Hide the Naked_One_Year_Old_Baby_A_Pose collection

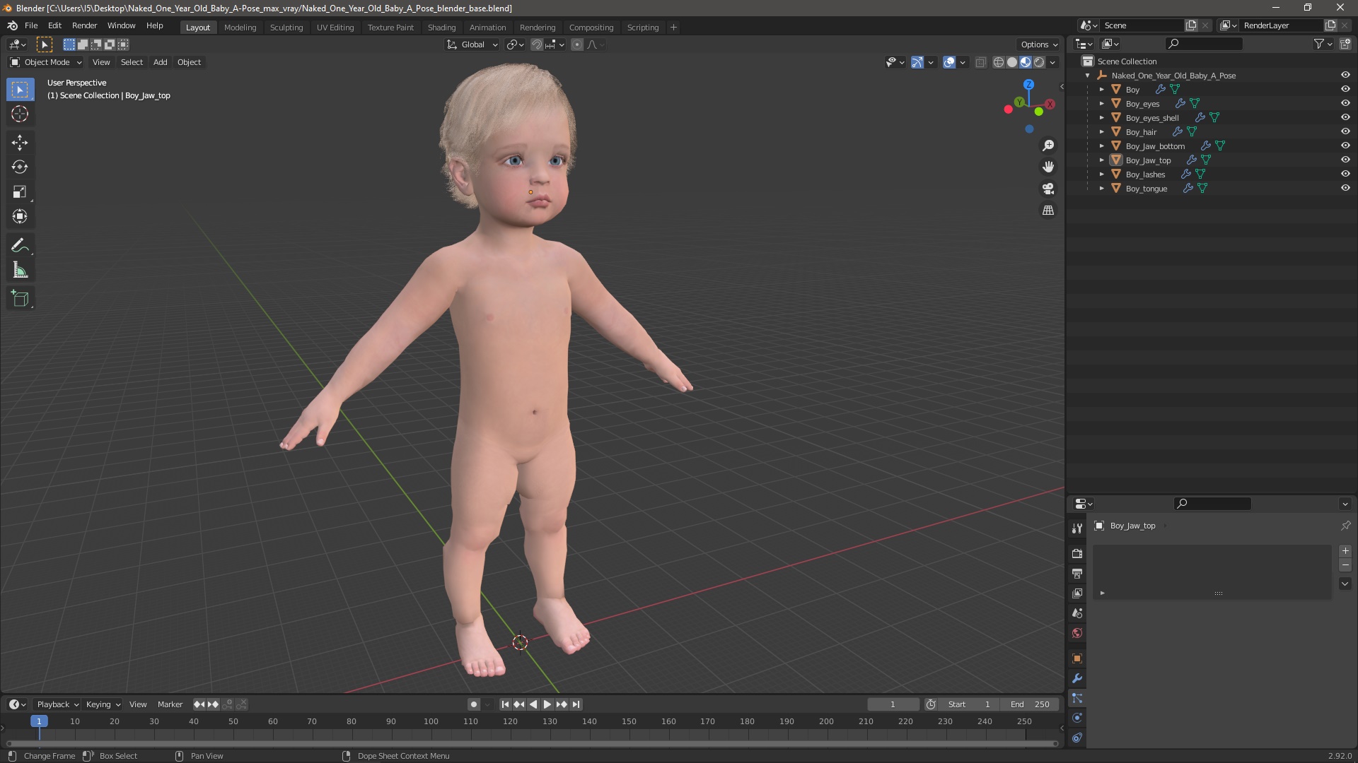pyautogui.click(x=1345, y=76)
